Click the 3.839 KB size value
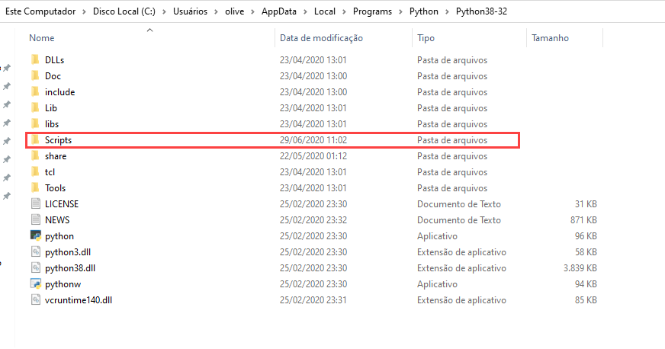The height and width of the screenshot is (349, 665). pyautogui.click(x=580, y=268)
